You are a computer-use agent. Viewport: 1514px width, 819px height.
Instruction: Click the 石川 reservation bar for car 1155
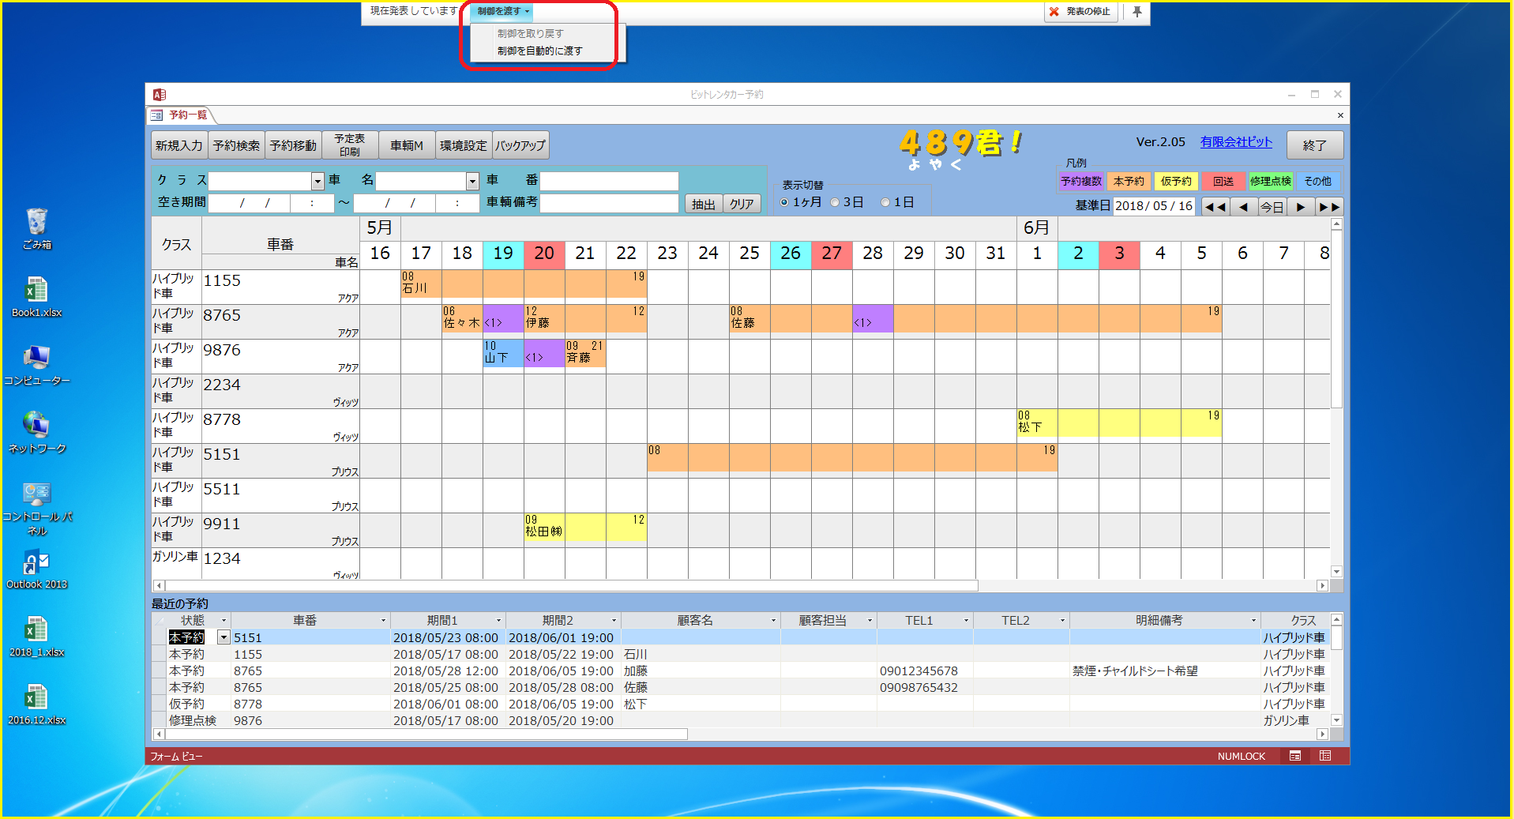(524, 284)
